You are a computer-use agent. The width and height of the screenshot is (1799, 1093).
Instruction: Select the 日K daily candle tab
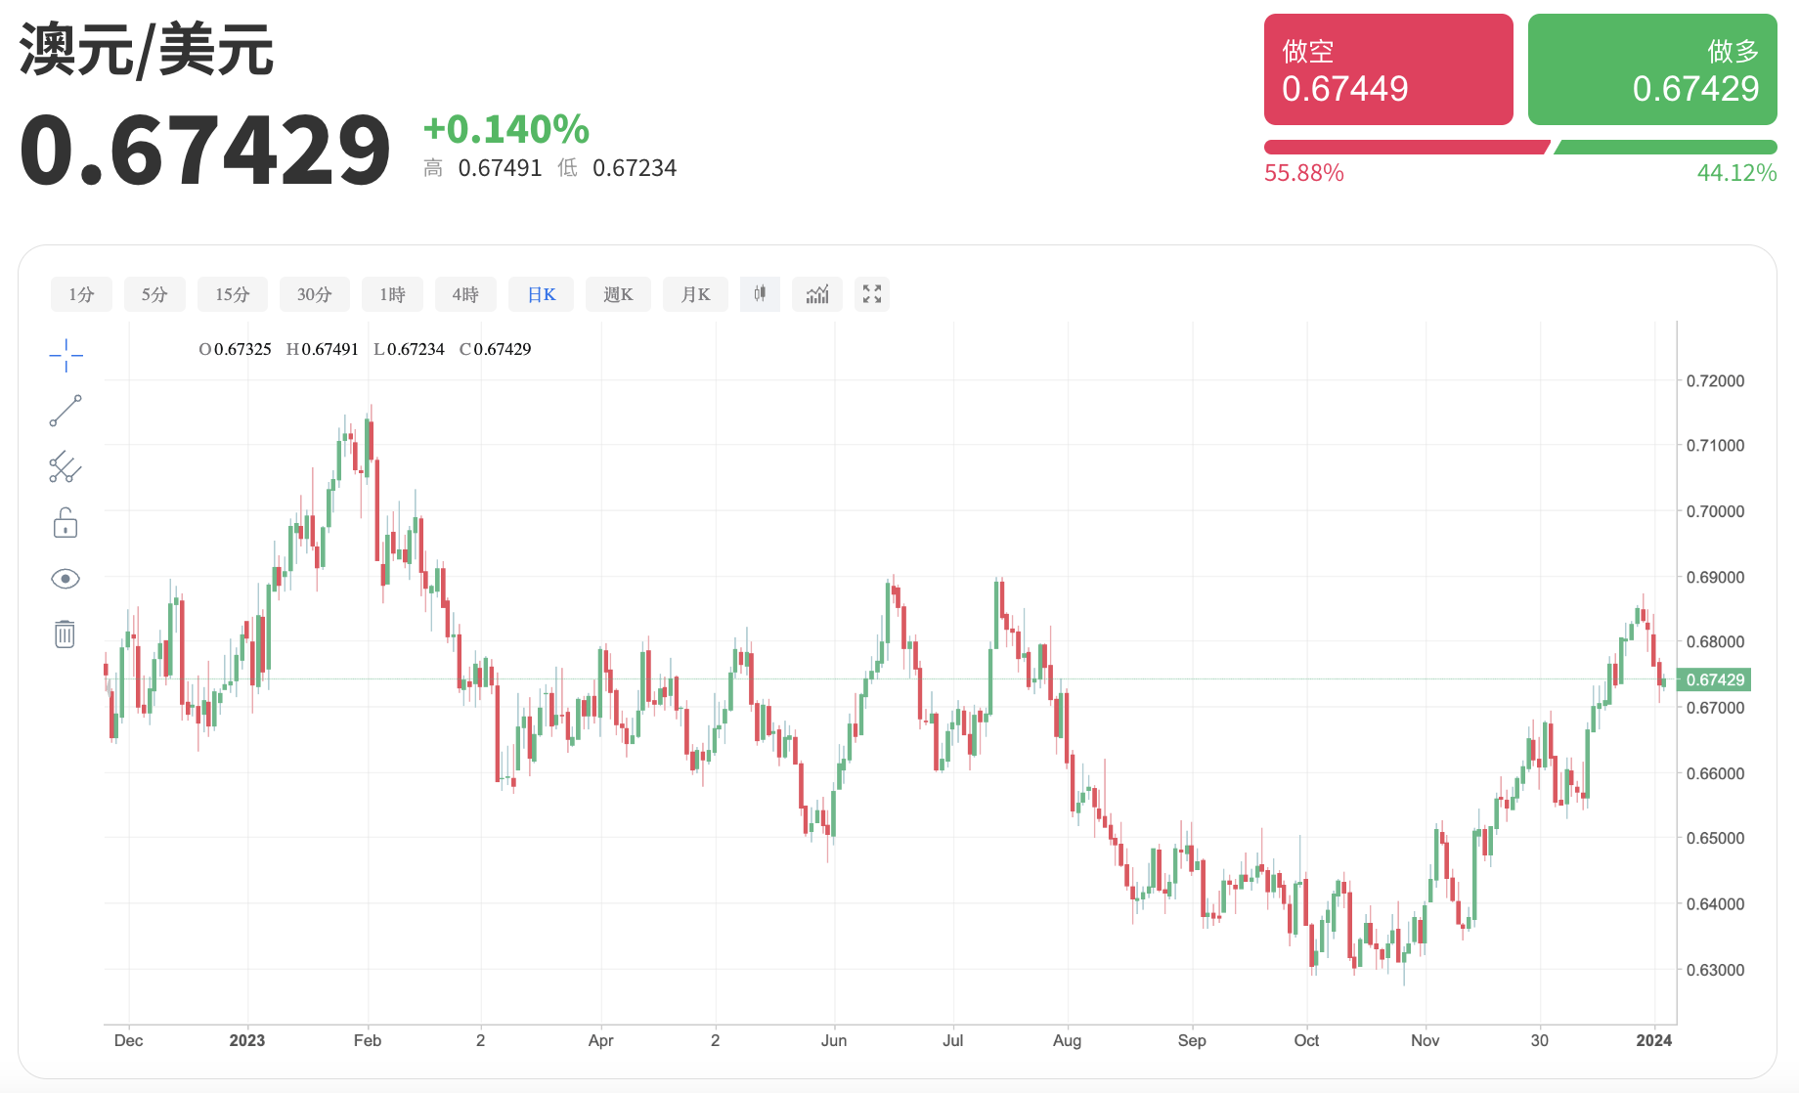click(x=542, y=294)
